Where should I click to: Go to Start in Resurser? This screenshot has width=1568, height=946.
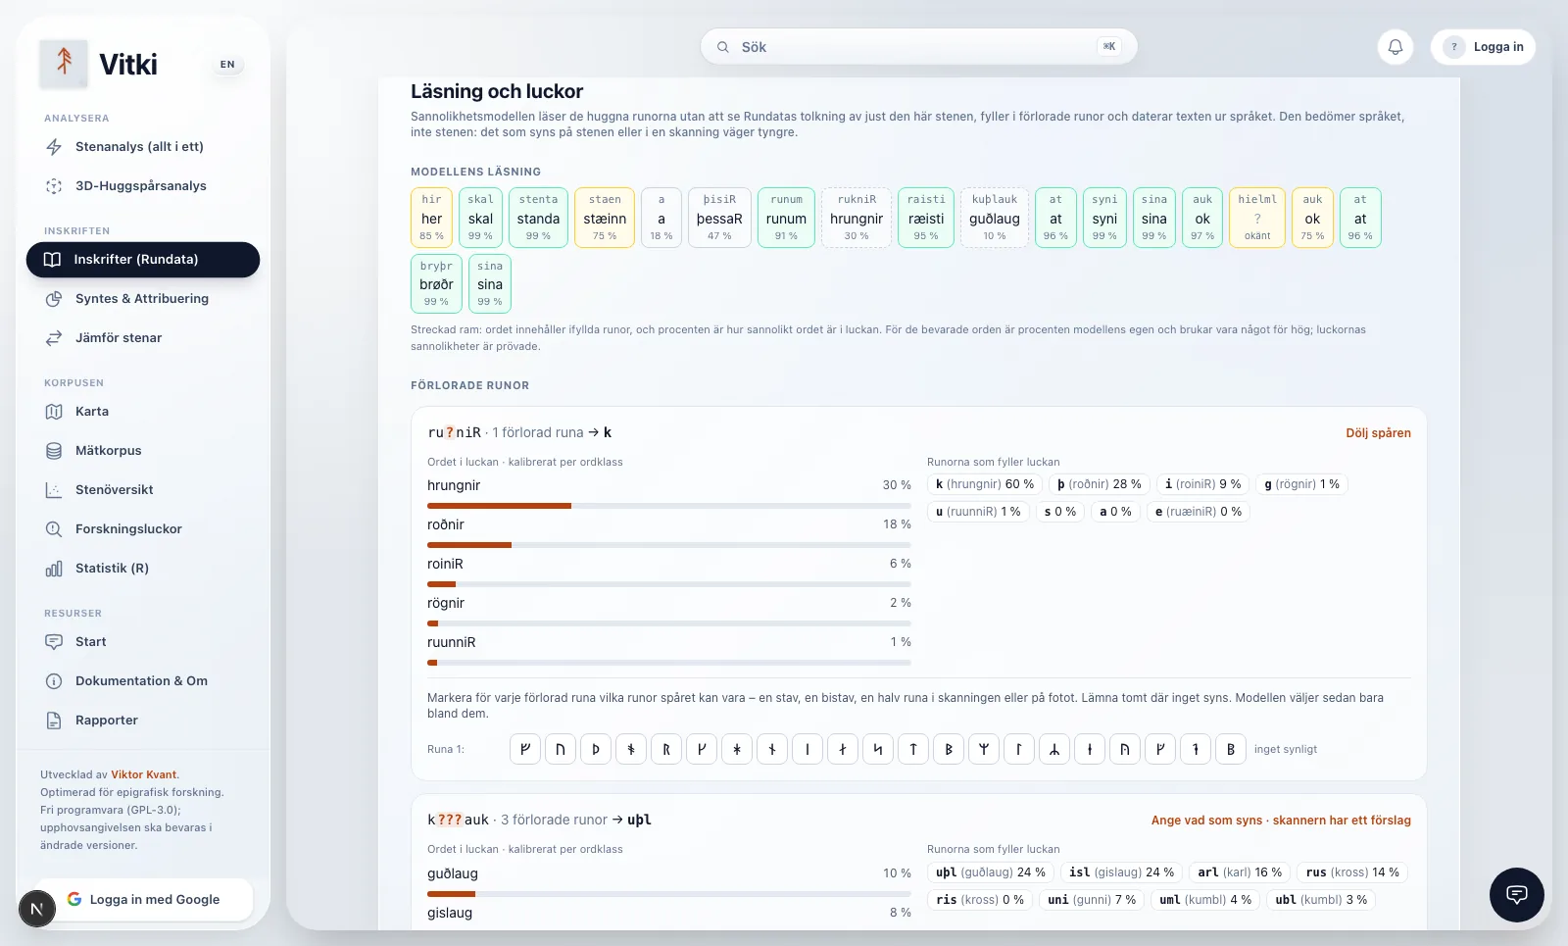click(142, 642)
